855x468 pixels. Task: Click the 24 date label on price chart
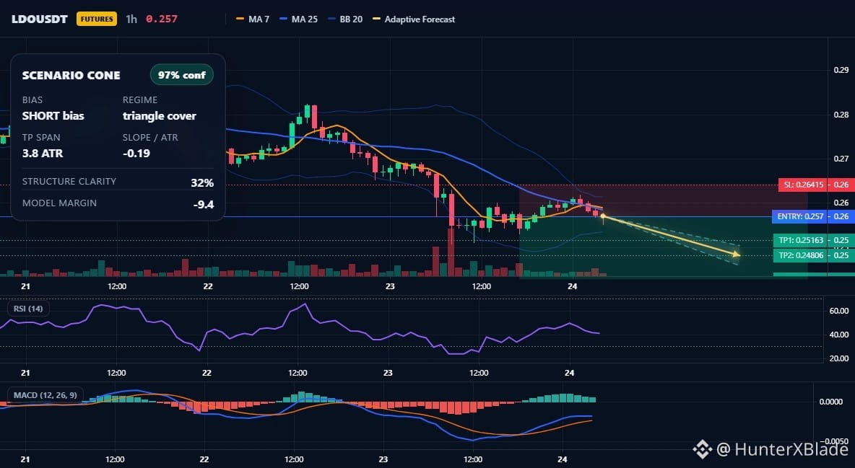[x=572, y=286]
